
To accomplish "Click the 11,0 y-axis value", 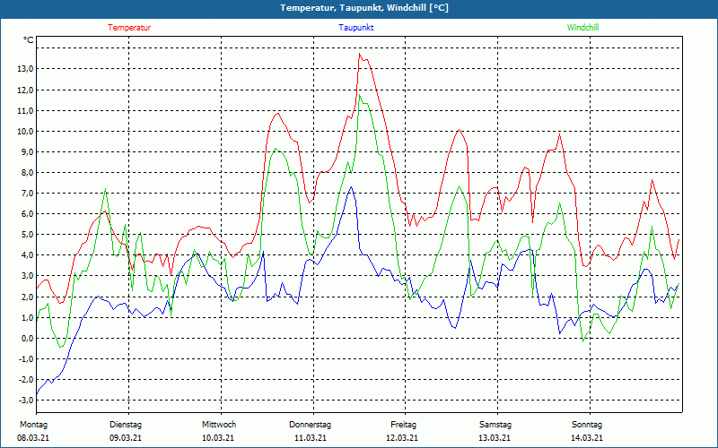I will (x=25, y=110).
